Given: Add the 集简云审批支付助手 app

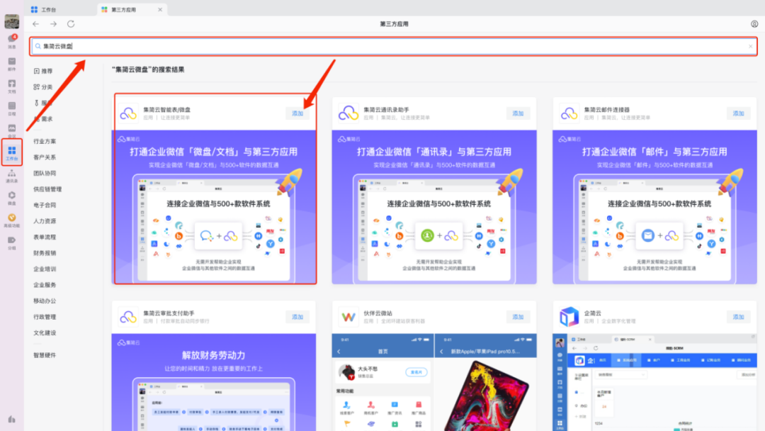Looking at the screenshot, I should [x=297, y=317].
